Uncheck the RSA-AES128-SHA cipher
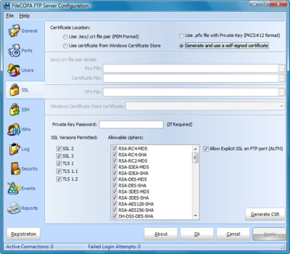This screenshot has width=290, height=254. (114, 204)
